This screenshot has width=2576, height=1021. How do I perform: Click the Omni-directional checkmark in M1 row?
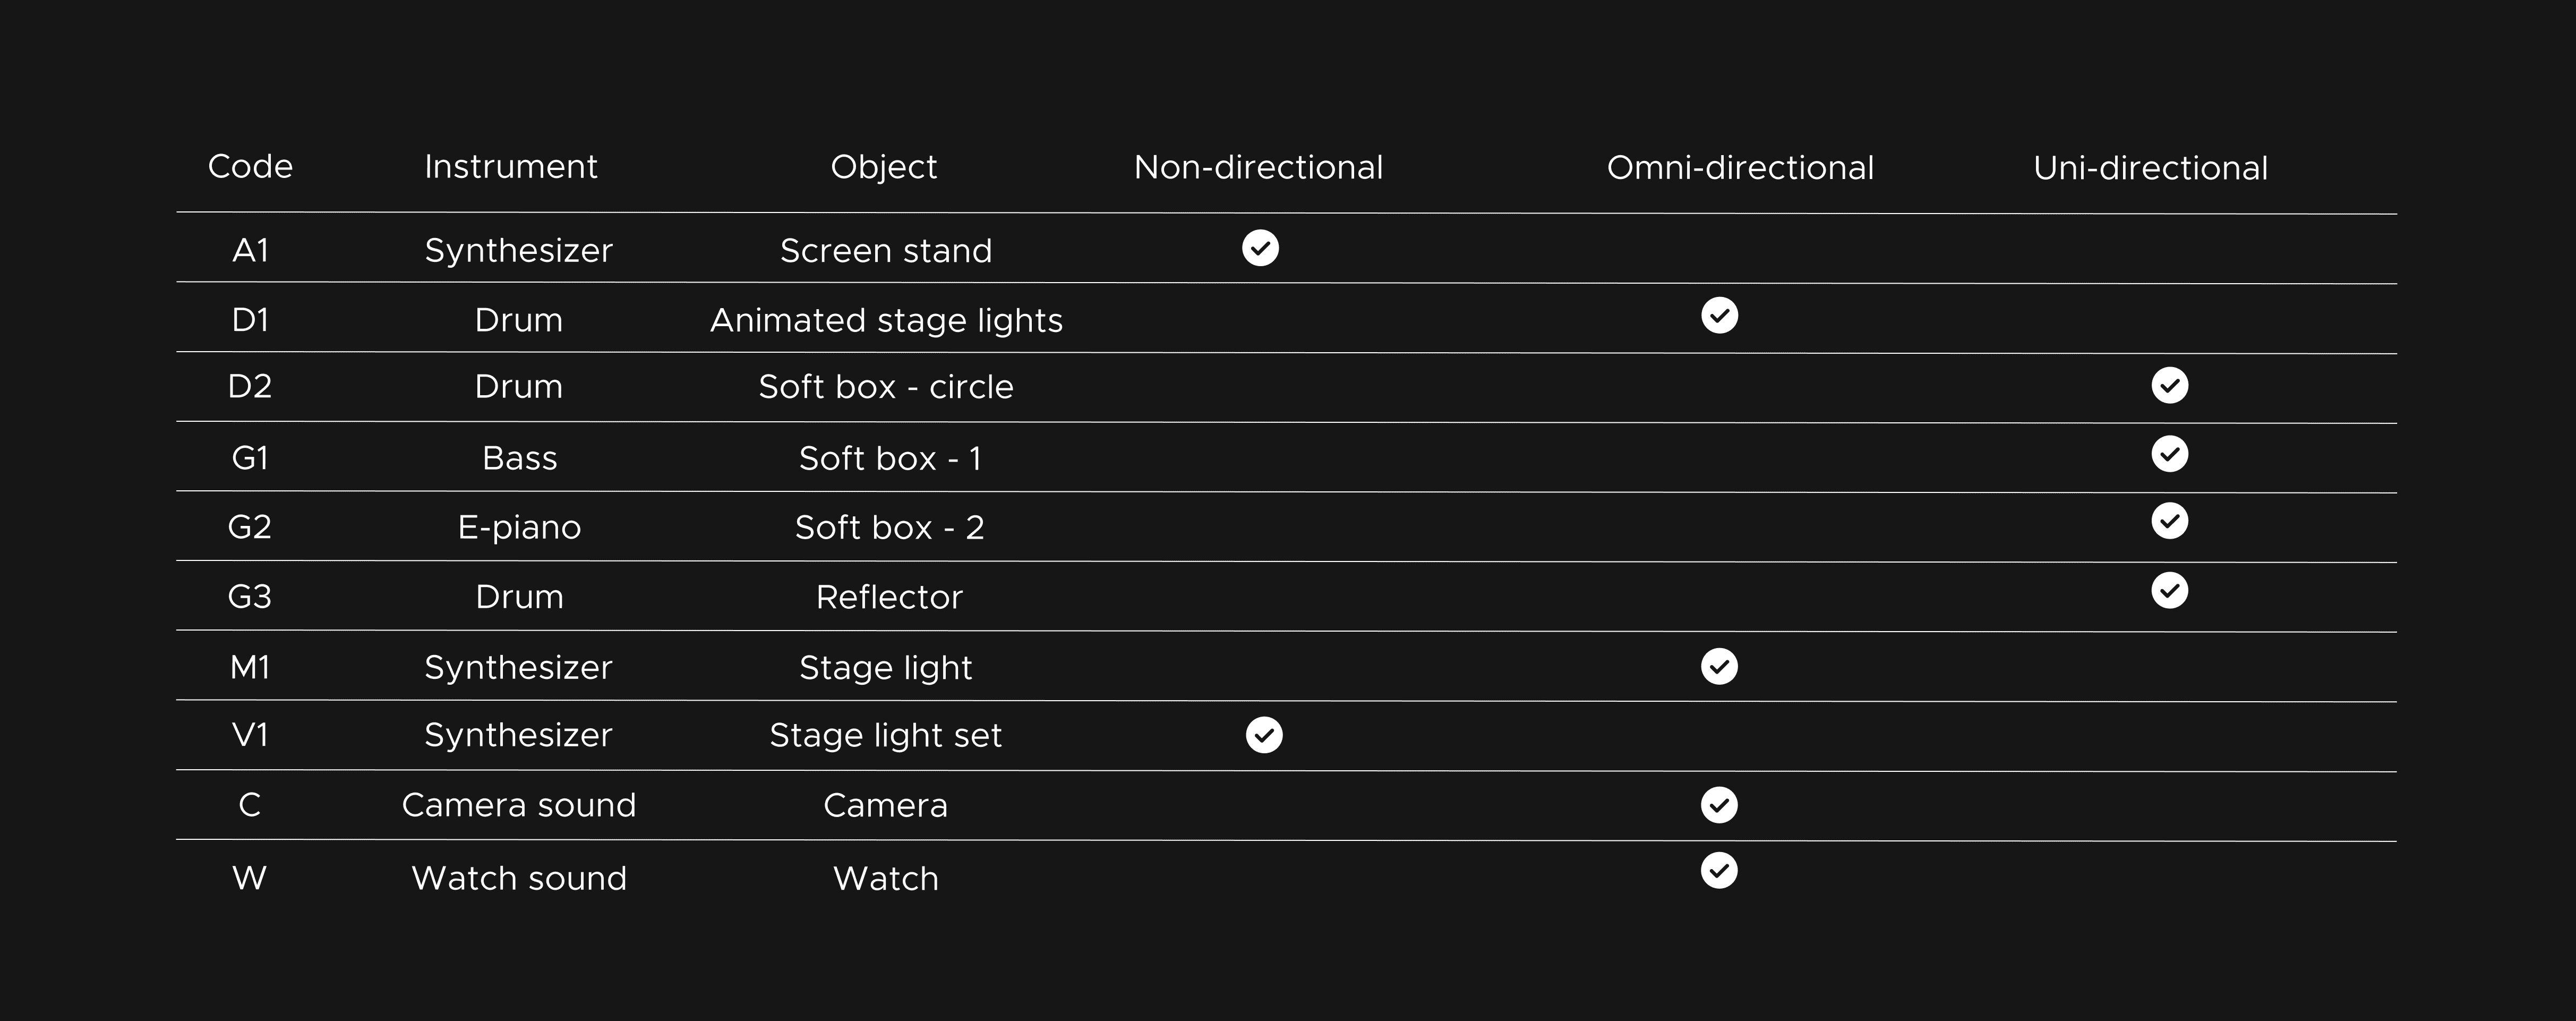[x=1719, y=666]
